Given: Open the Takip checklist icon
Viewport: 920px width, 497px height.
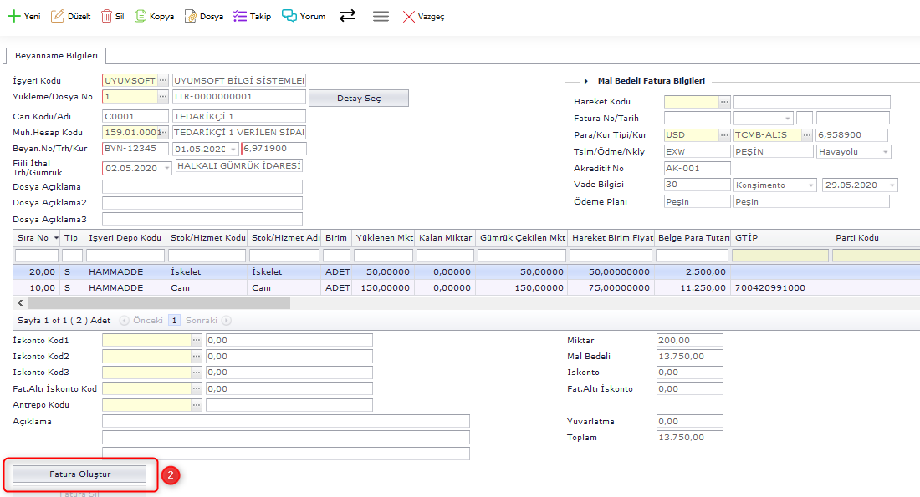Looking at the screenshot, I should coord(240,16).
